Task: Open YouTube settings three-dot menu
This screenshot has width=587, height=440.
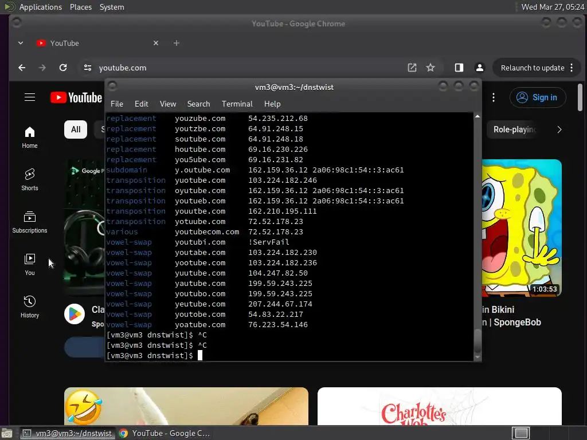Action: [x=494, y=97]
